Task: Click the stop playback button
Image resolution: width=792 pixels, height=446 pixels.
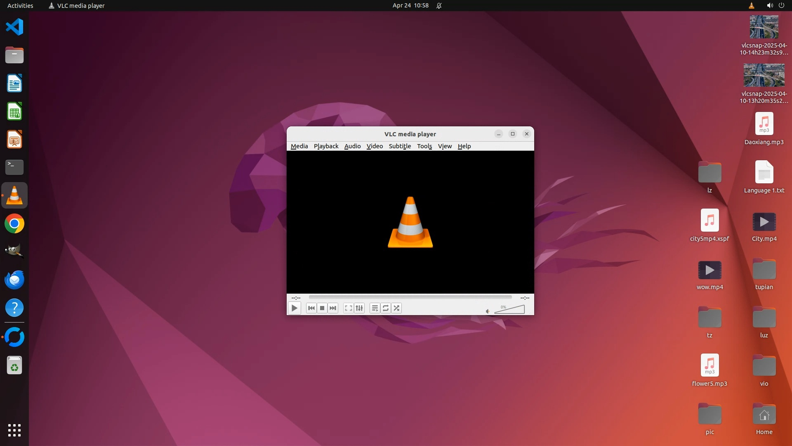Action: click(x=322, y=308)
